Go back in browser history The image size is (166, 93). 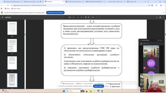[2, 5]
